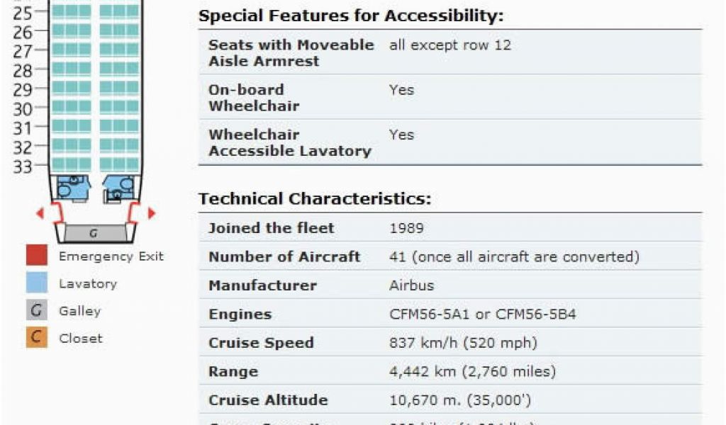Select the Galley G legend icon
The width and height of the screenshot is (726, 425).
[x=37, y=310]
